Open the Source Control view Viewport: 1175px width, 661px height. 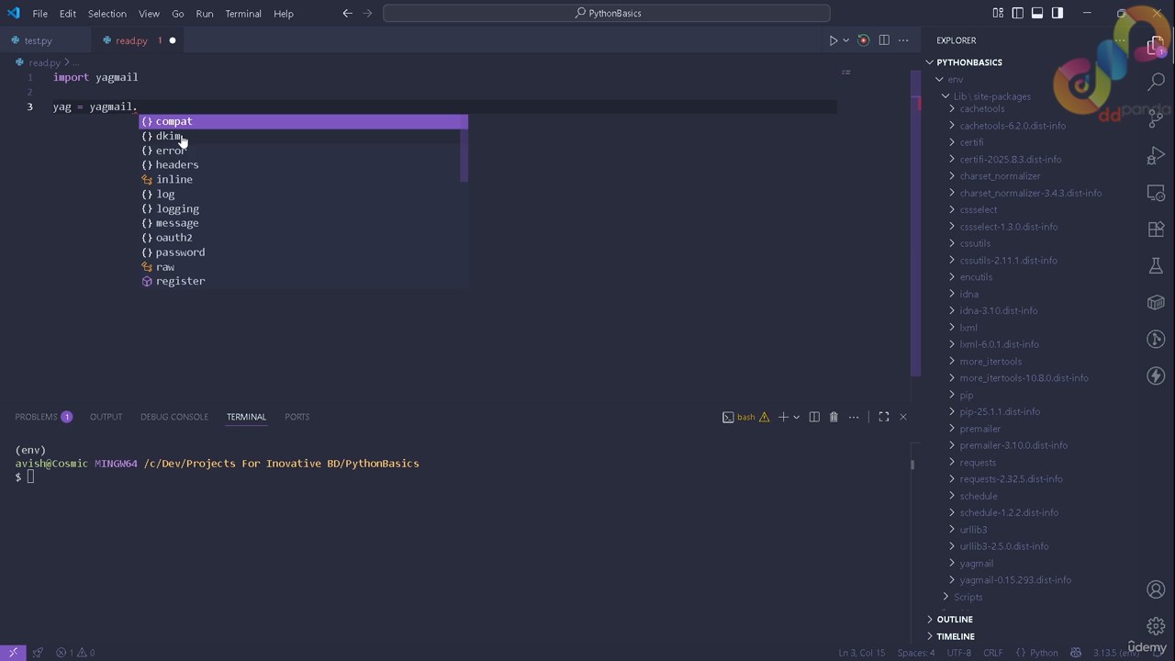(1156, 119)
